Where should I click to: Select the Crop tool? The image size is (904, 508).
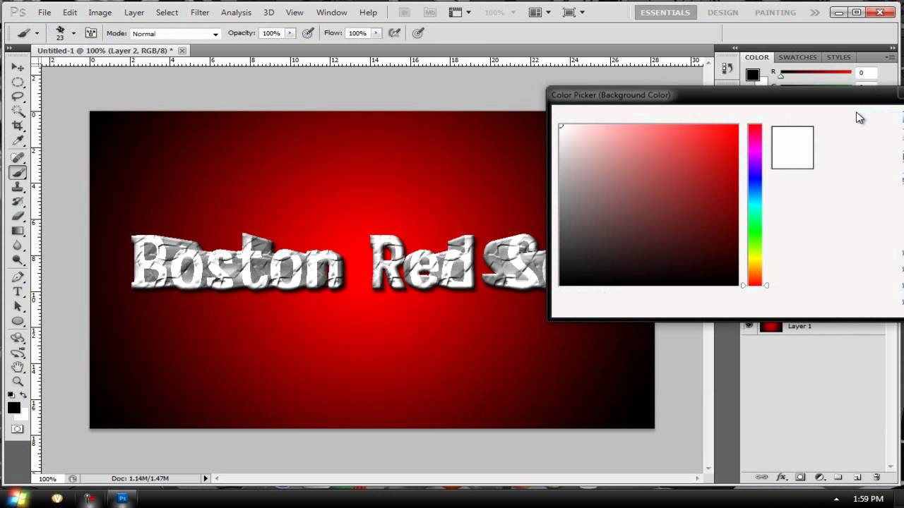(18, 126)
